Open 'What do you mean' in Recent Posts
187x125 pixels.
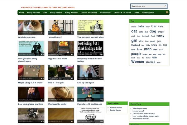[x=140, y=108]
